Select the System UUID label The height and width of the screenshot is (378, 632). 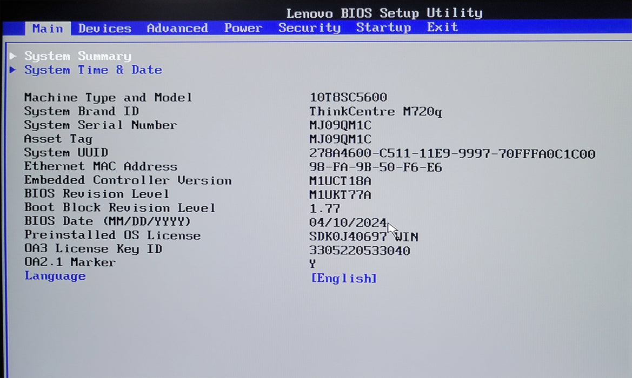click(66, 153)
